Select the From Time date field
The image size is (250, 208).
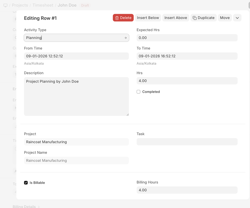coord(76,56)
